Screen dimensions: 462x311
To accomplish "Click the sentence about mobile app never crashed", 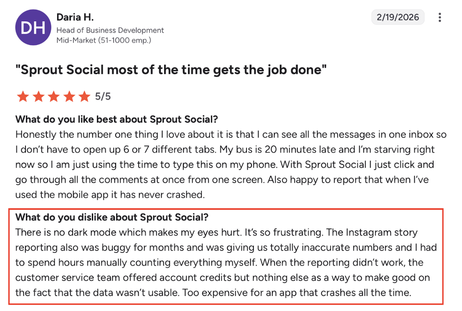I will pyautogui.click(x=110, y=187).
